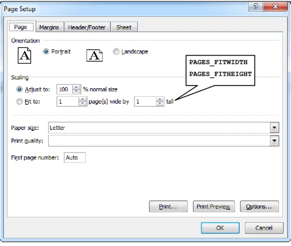Select Landscape orientation radio button
This screenshot has height=246, width=291.
click(116, 51)
